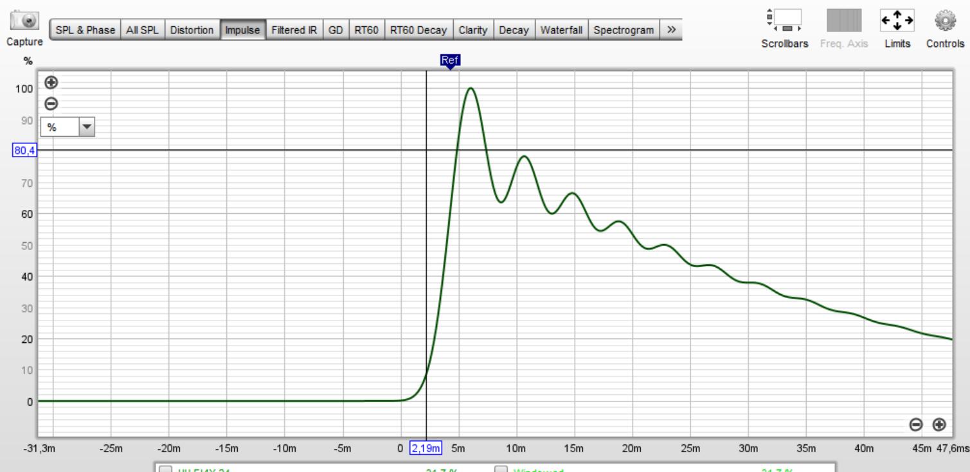Open the Clarity tab
This screenshot has width=970, height=472.
coord(472,30)
